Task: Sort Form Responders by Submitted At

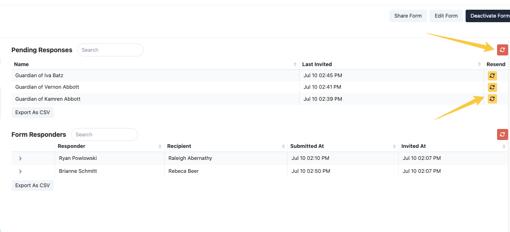Action: click(394, 146)
